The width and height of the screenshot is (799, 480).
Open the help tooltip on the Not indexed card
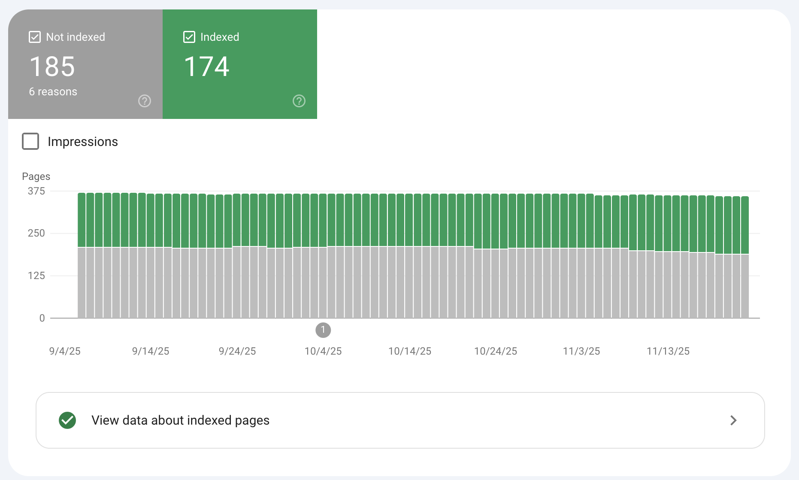144,101
